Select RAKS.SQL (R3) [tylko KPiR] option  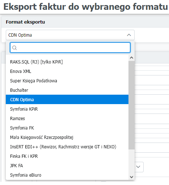click(x=67, y=62)
